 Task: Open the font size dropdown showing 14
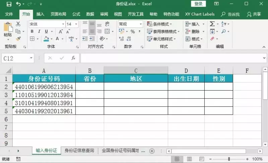click(76, 24)
